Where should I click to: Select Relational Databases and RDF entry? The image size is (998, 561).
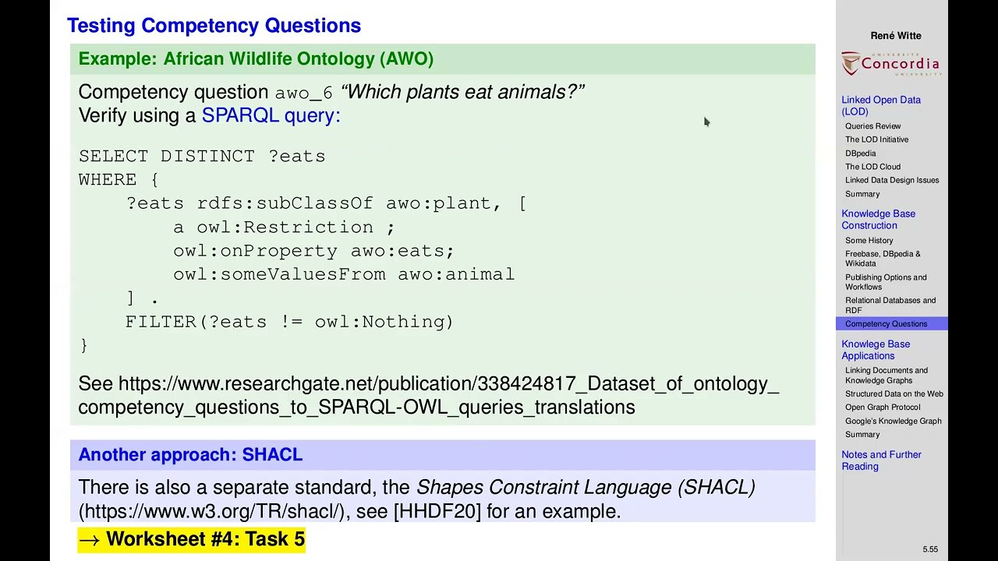click(x=890, y=305)
